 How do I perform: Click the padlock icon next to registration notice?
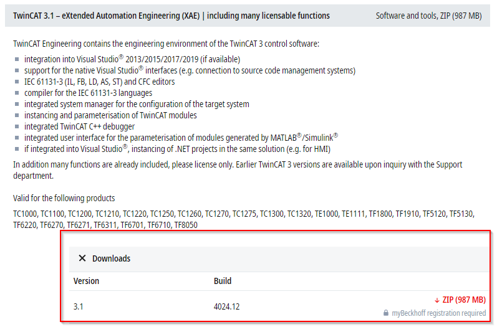coord(386,313)
